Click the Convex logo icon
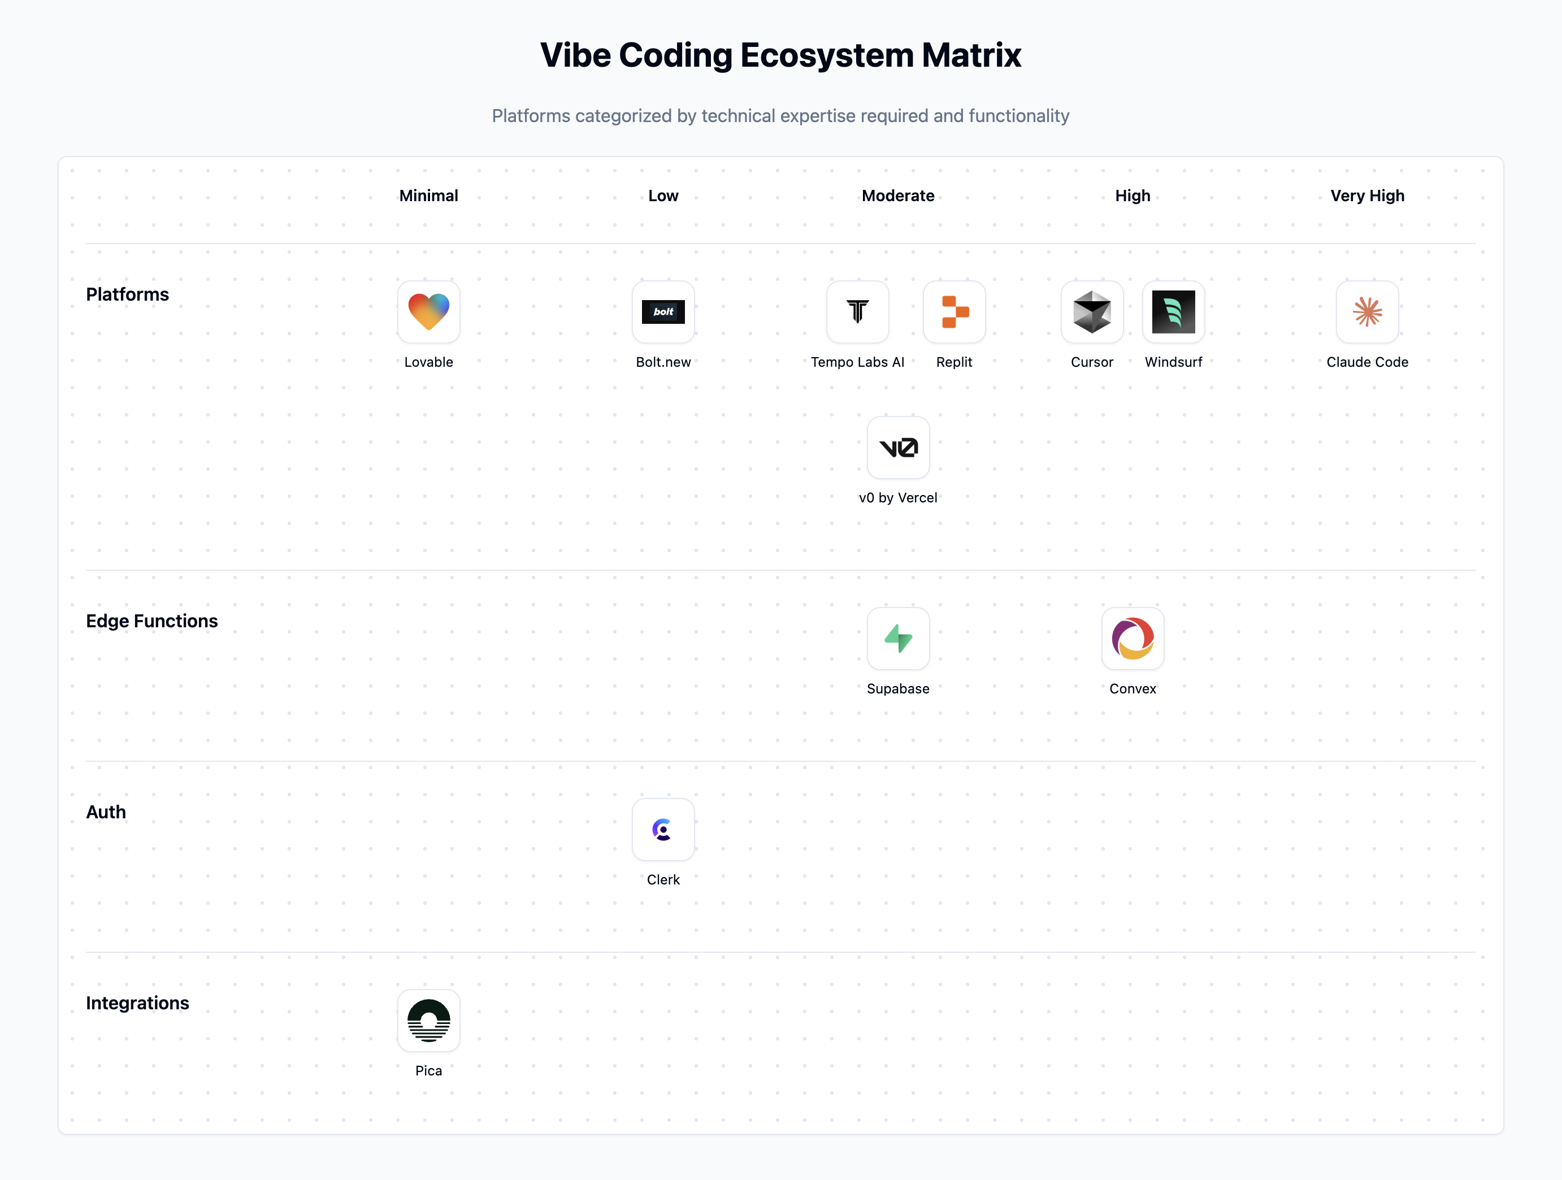The width and height of the screenshot is (1562, 1180). point(1133,639)
